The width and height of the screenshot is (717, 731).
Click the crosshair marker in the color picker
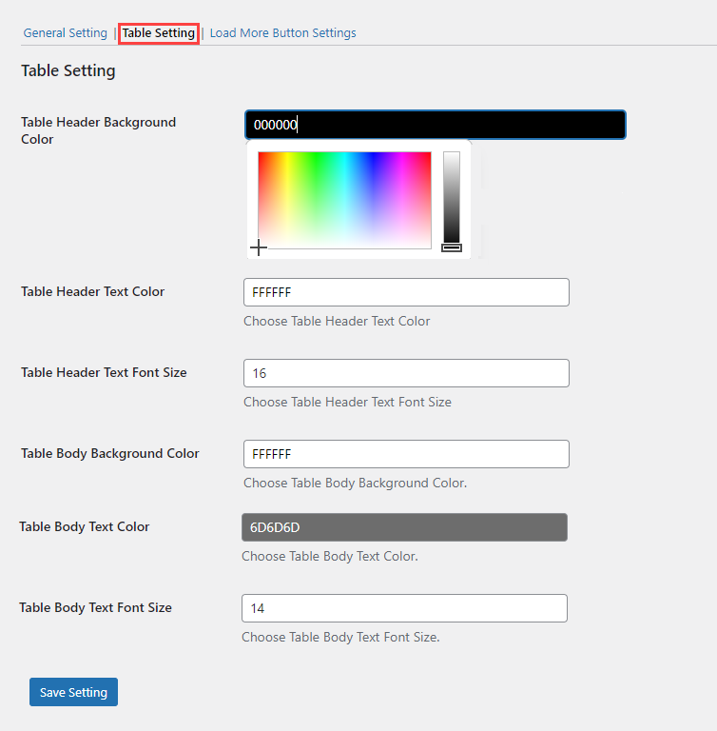(259, 247)
